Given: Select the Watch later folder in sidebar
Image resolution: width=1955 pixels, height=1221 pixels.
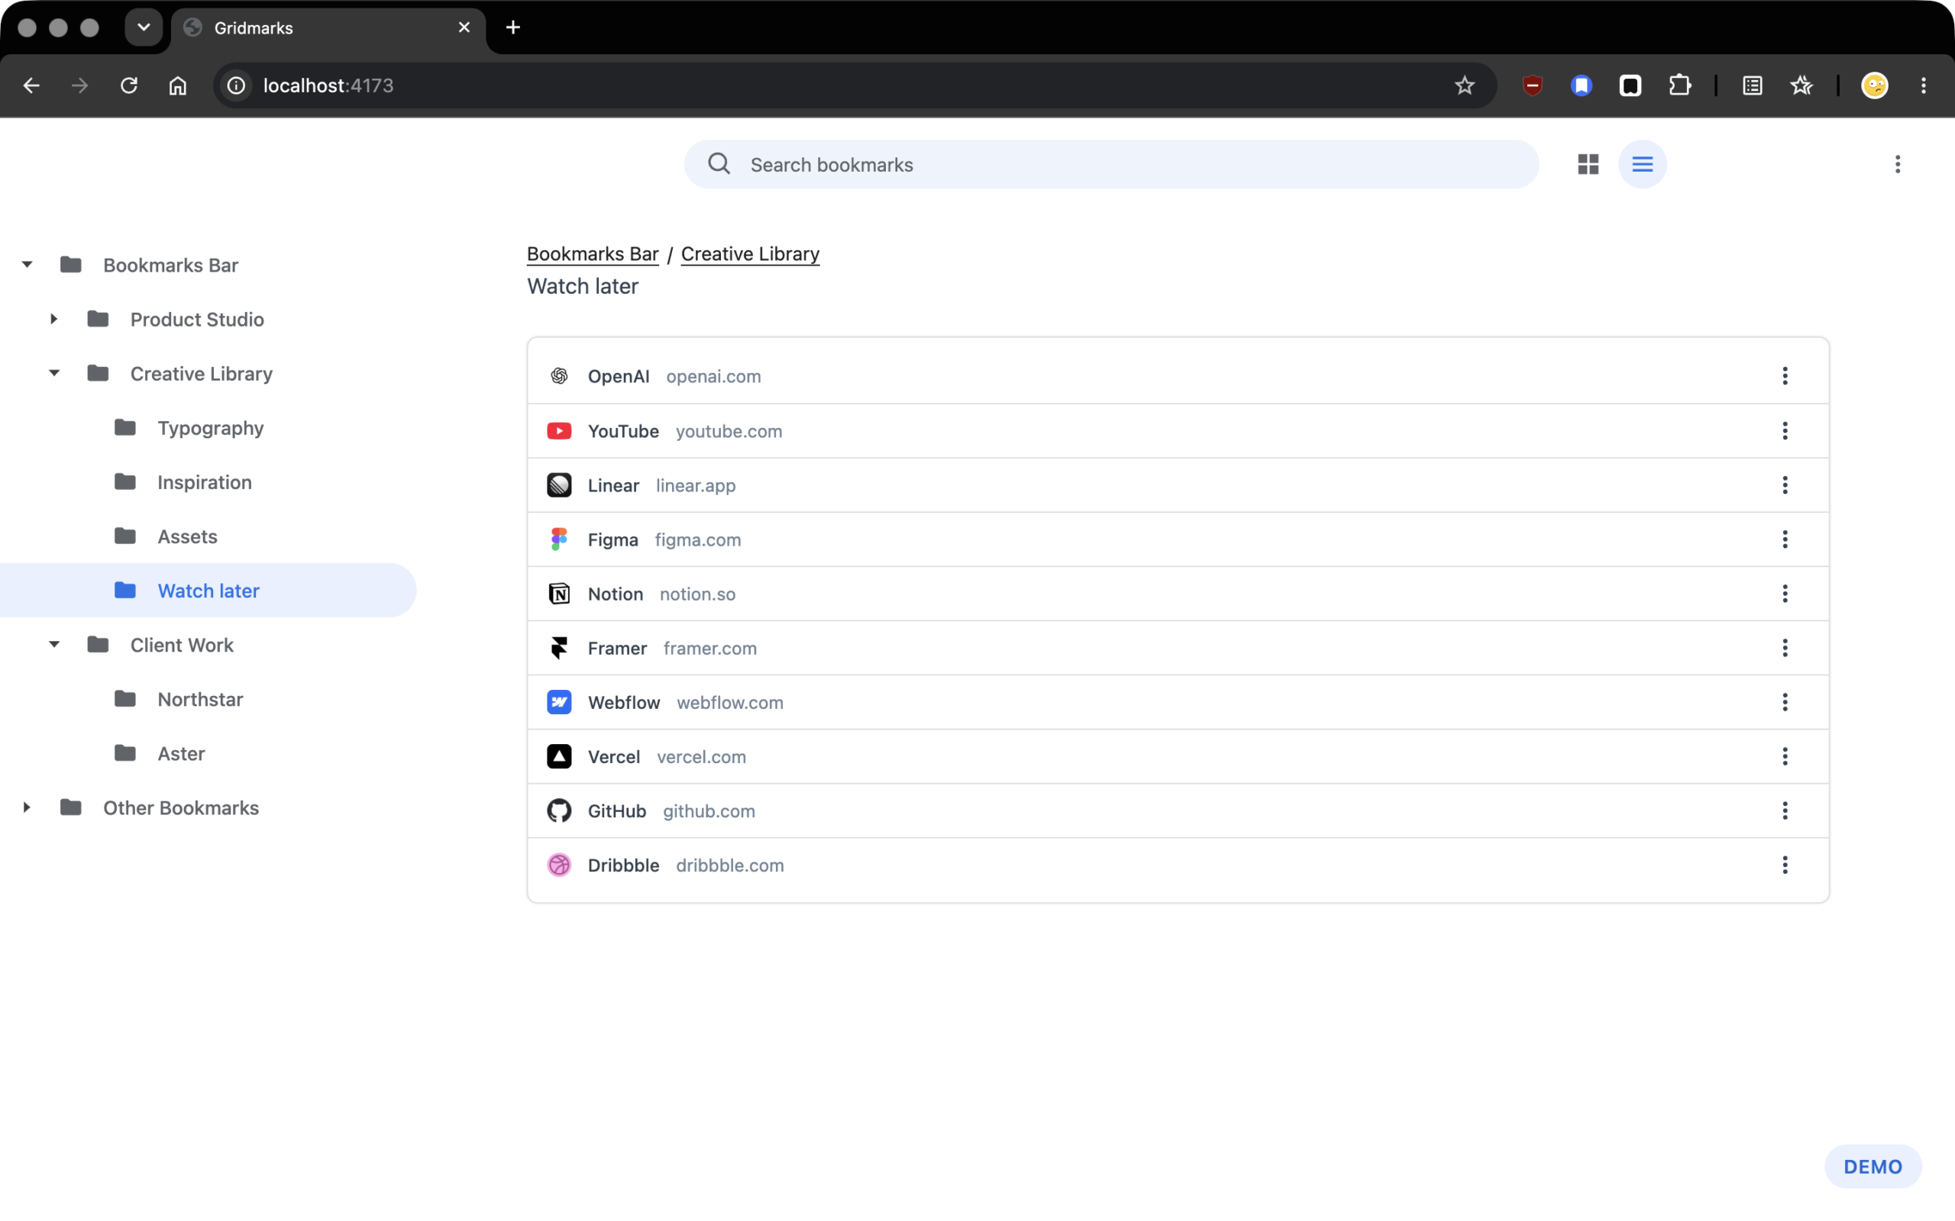Looking at the screenshot, I should [208, 591].
